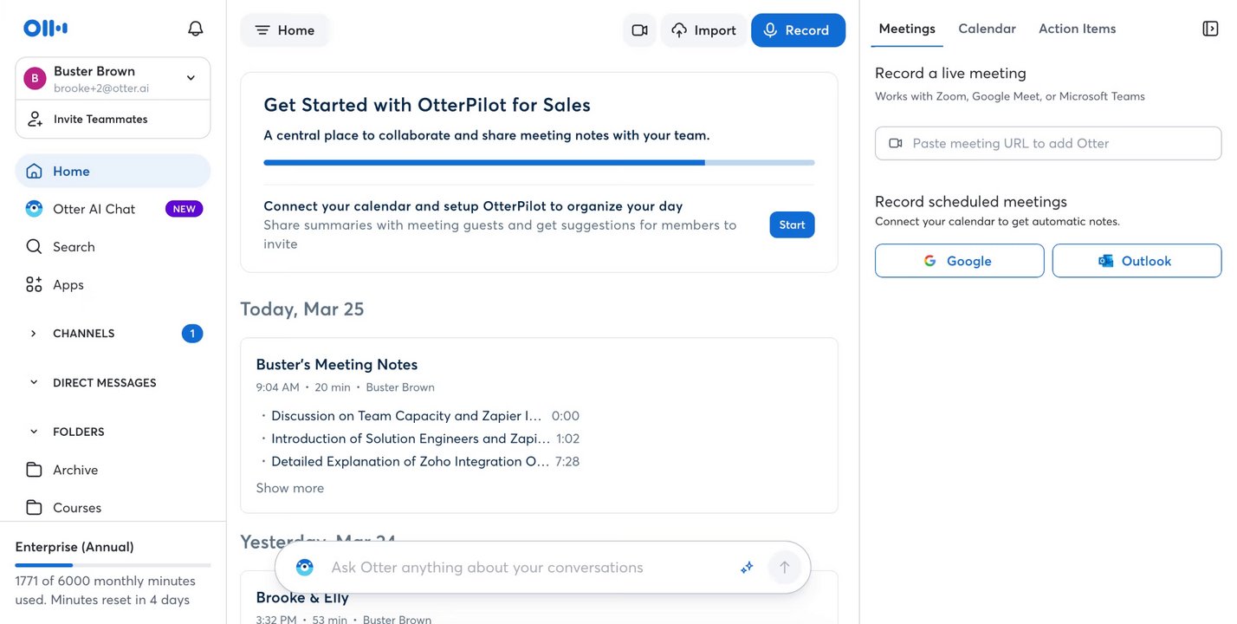The height and width of the screenshot is (624, 1237).
Task: Switch to the Action Items tab
Action: [x=1077, y=29]
